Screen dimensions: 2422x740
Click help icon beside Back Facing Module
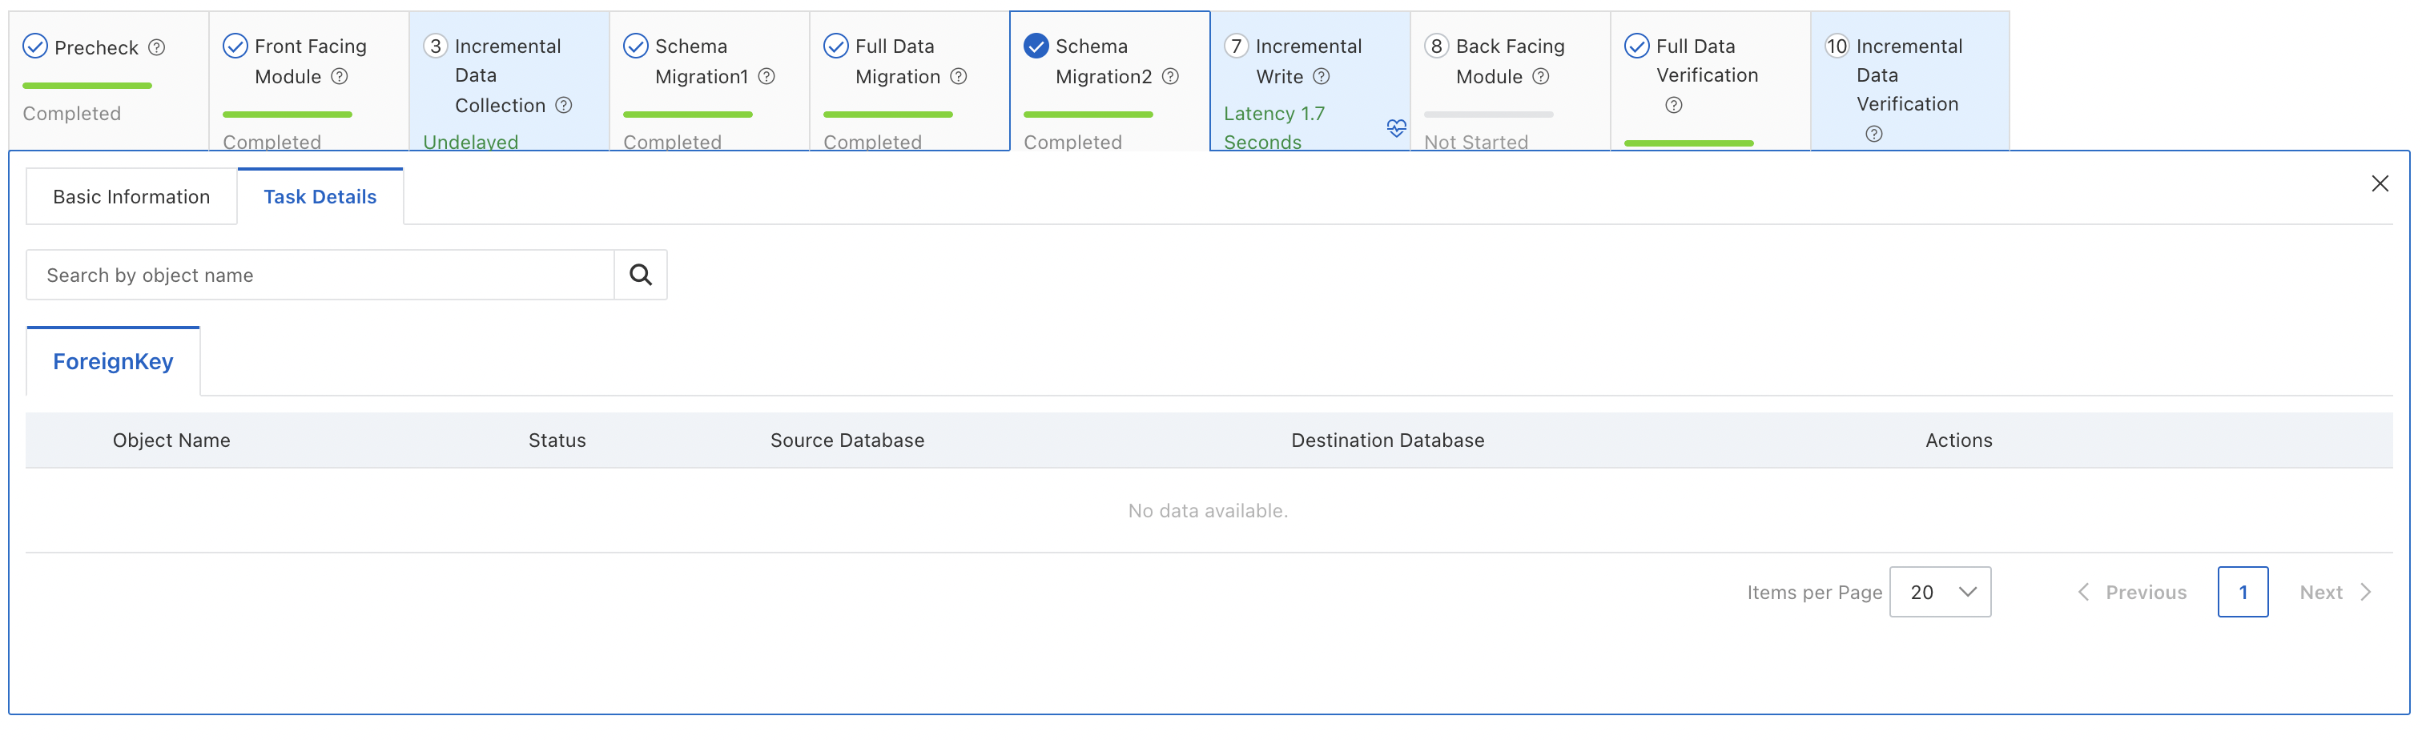[x=1540, y=76]
